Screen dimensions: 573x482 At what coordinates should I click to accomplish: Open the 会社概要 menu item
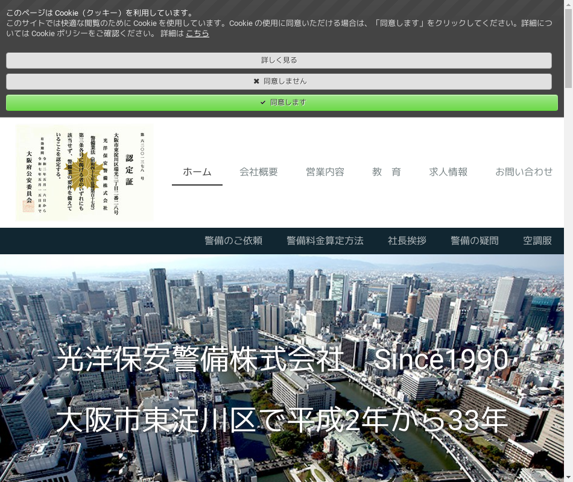[x=259, y=172]
